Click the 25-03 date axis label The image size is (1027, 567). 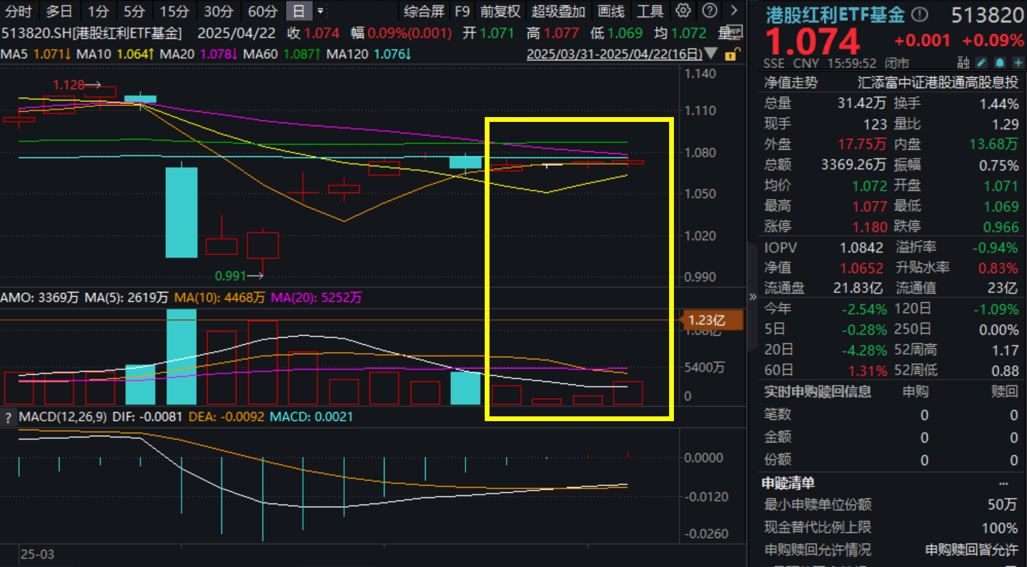pos(37,554)
